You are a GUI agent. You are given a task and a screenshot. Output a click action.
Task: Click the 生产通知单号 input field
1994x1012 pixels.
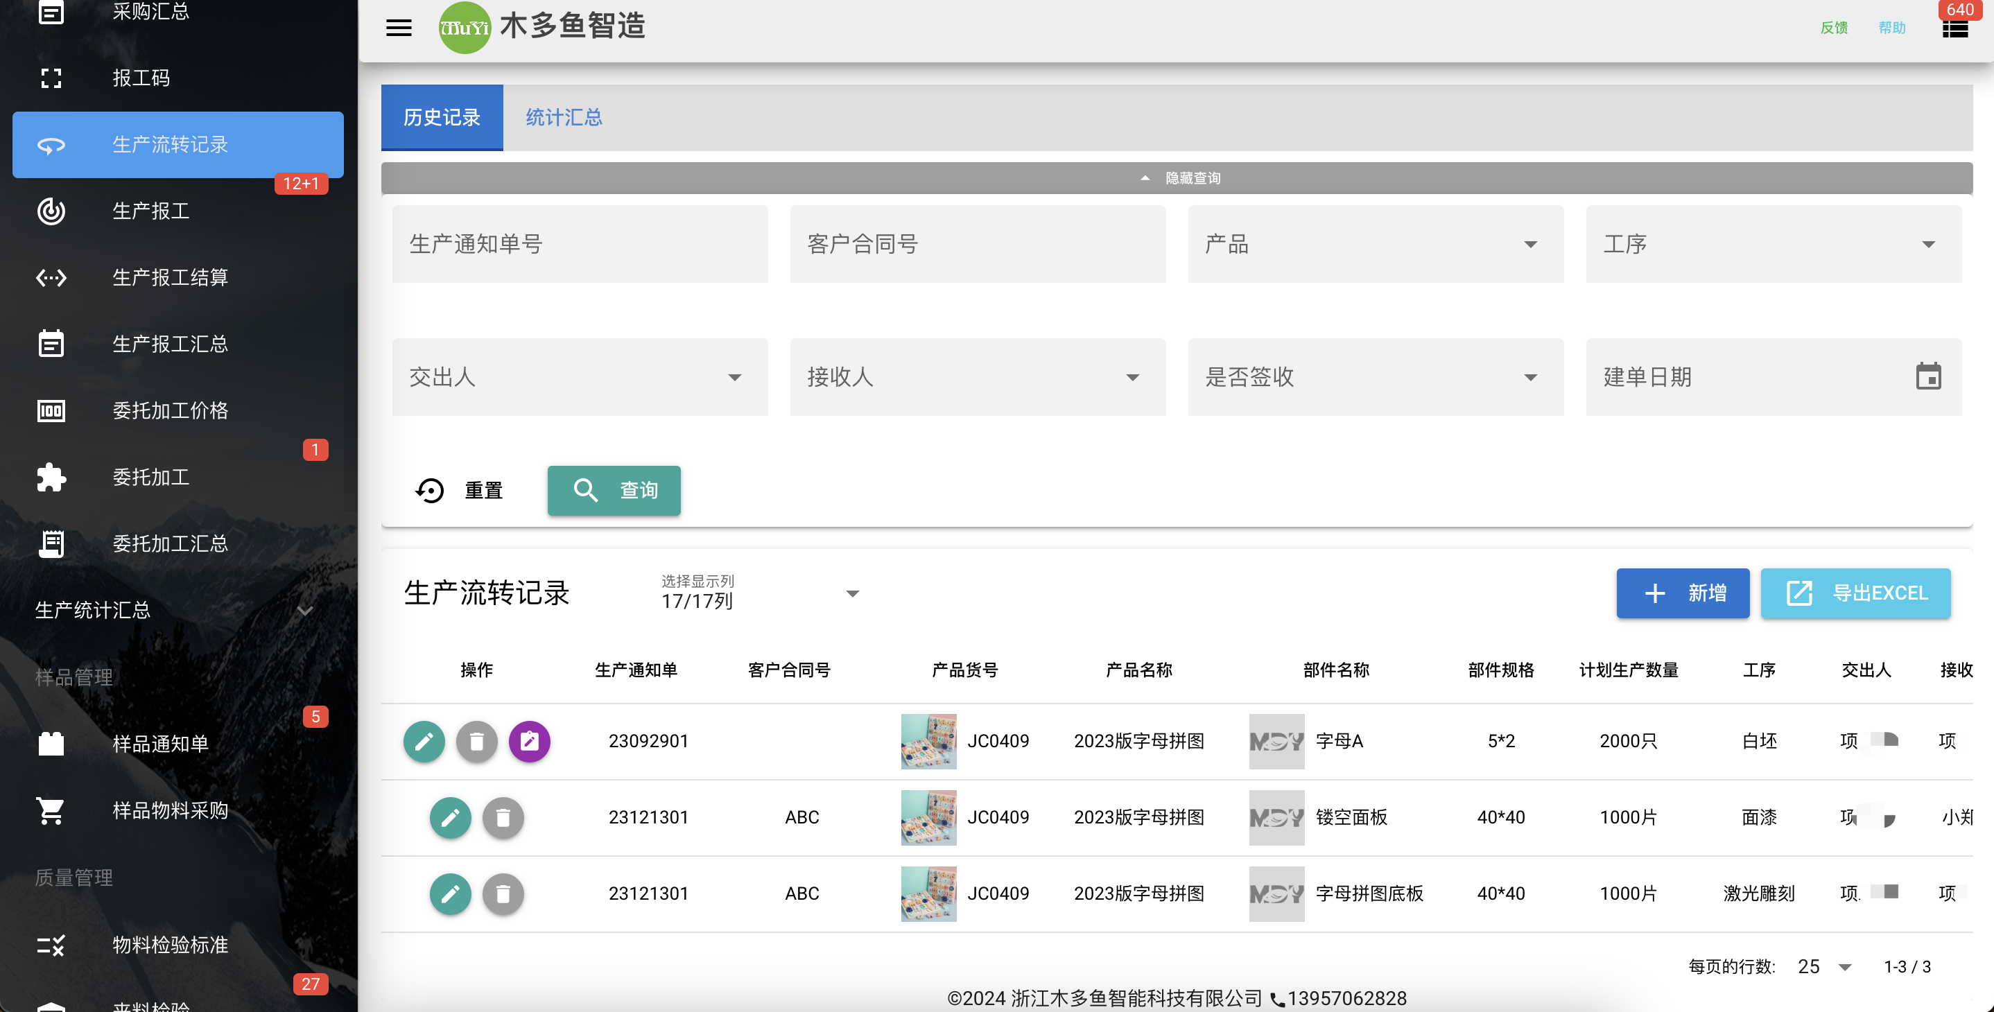point(580,244)
